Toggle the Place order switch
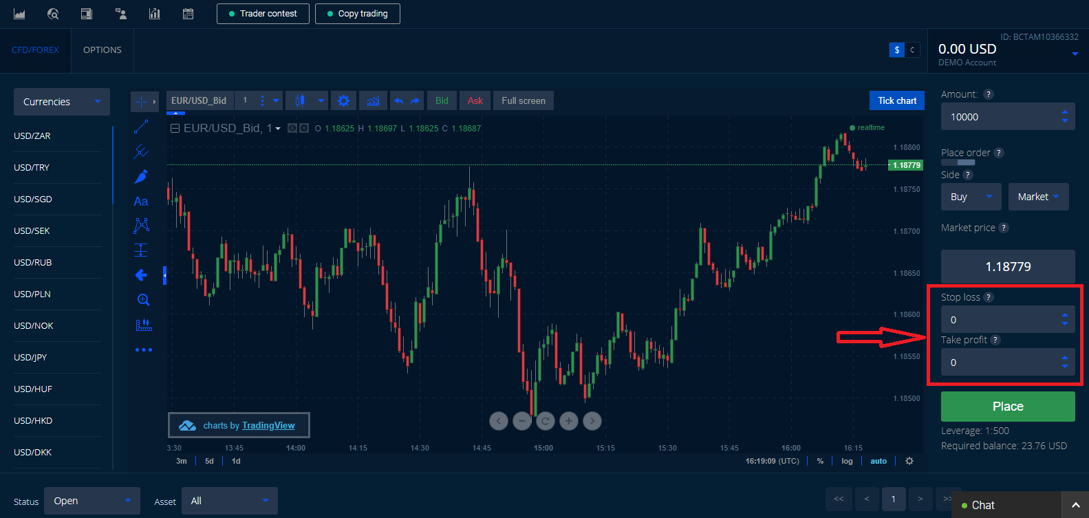This screenshot has width=1089, height=518. (x=958, y=162)
